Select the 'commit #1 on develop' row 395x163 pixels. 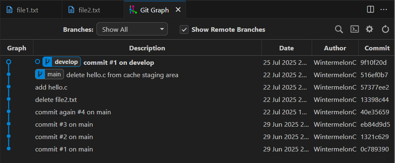click(197, 62)
